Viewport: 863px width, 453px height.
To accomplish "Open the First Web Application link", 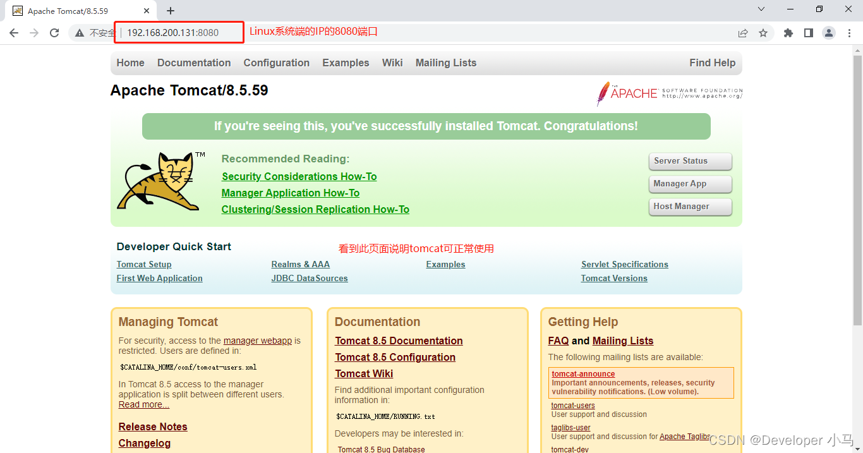I will (160, 278).
